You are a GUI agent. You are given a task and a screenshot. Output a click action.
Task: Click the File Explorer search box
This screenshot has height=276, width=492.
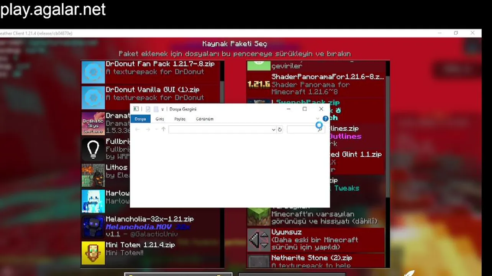pos(305,130)
